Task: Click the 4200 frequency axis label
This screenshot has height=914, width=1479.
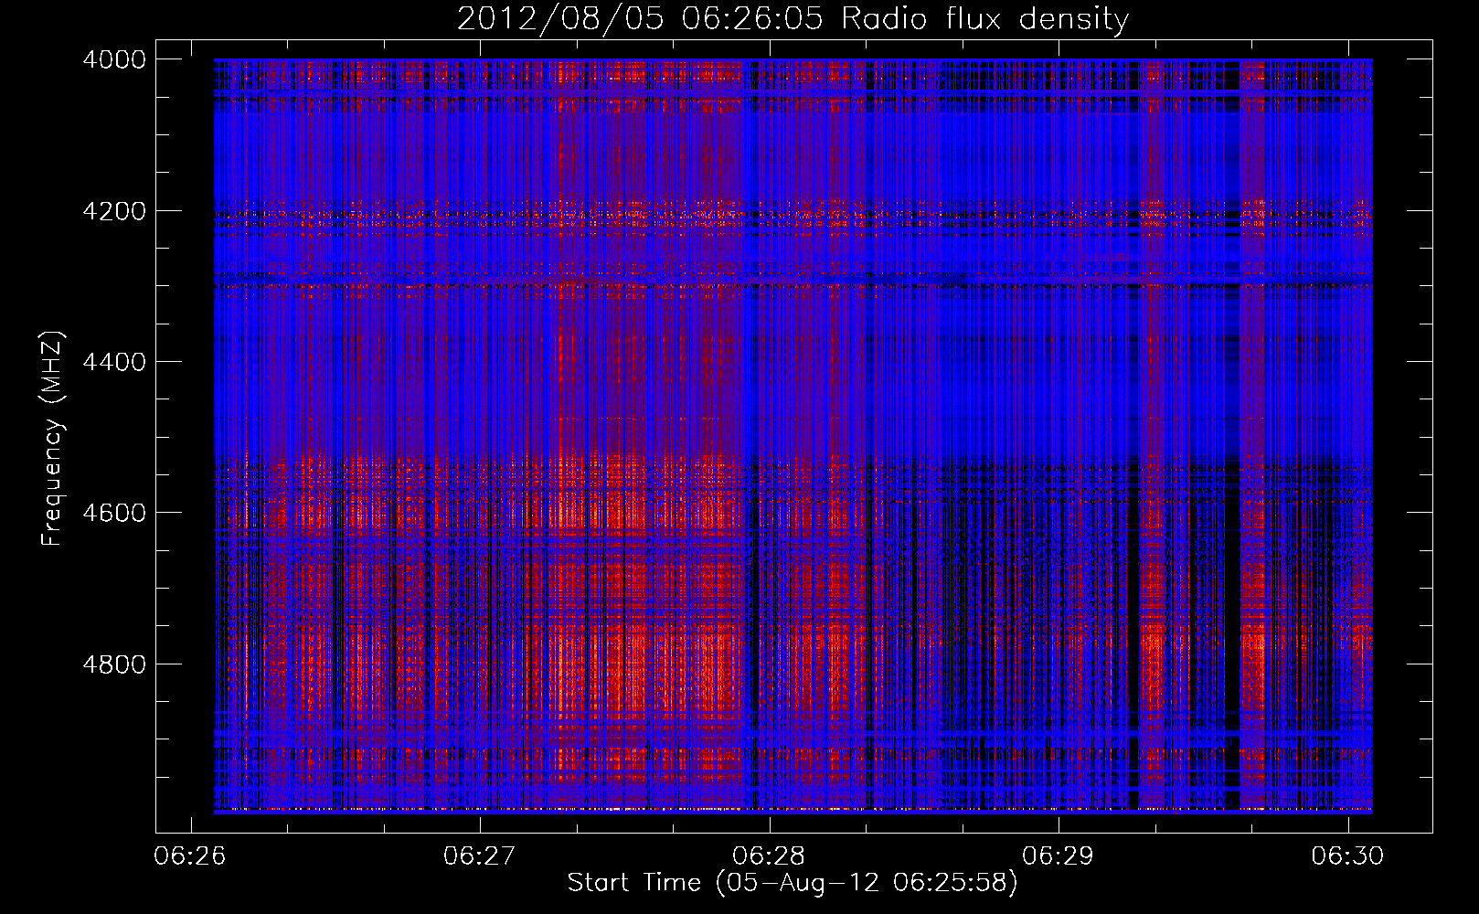Action: tap(114, 211)
